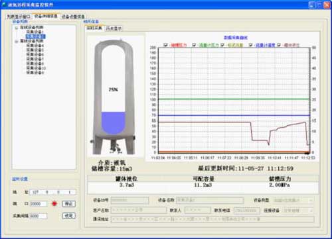Select 采集设备4 in the offline device tree
This screenshot has width=332, height=239.
(x=35, y=46)
